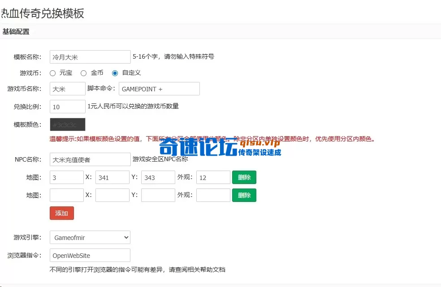Click the 元宝 radio label text
Screen dimensions: 441x287
click(66, 73)
